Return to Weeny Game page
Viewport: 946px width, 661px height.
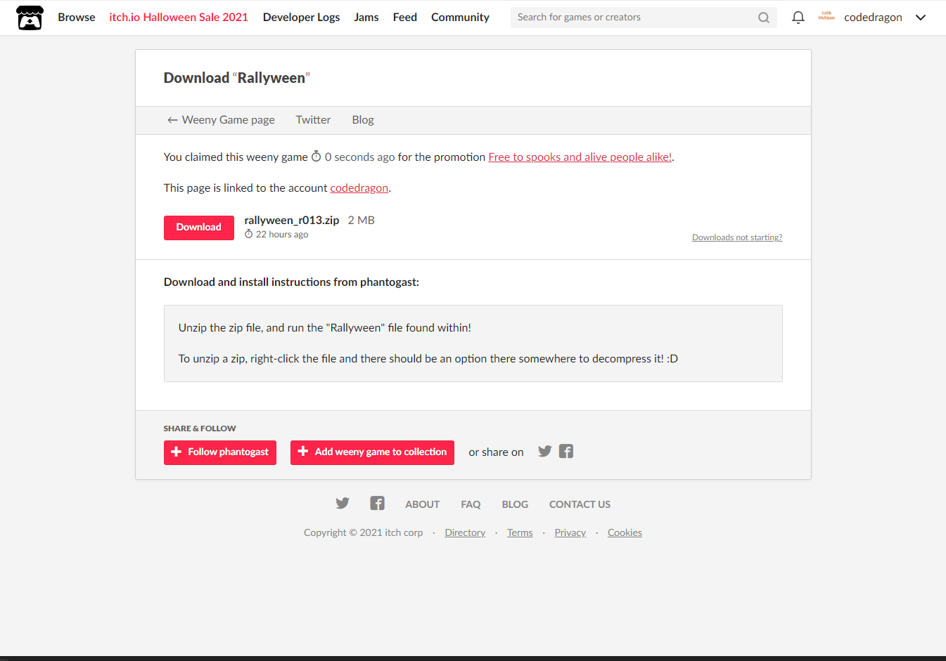coord(221,120)
